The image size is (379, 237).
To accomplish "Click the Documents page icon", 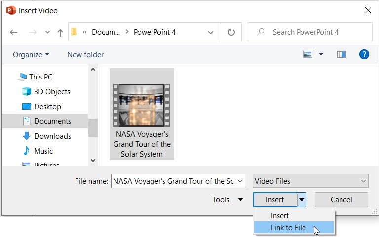I will [x=27, y=121].
